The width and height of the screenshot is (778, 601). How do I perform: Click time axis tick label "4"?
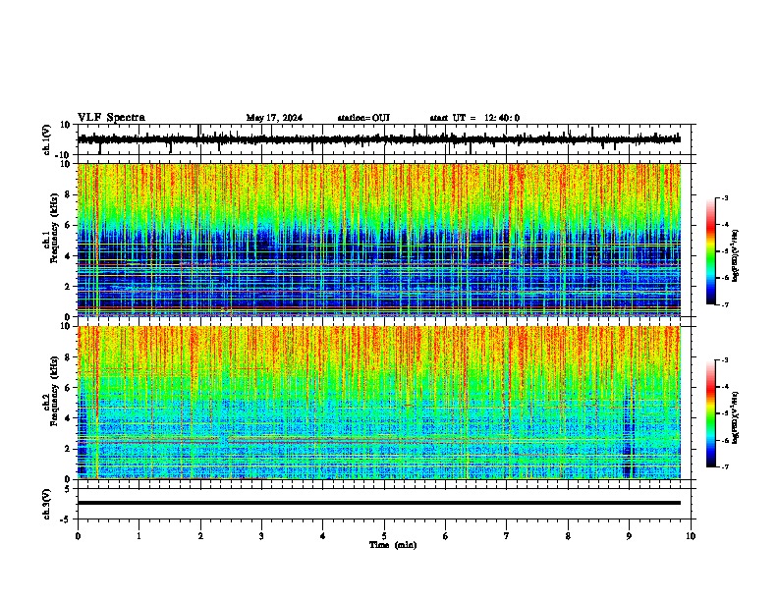pos(323,536)
